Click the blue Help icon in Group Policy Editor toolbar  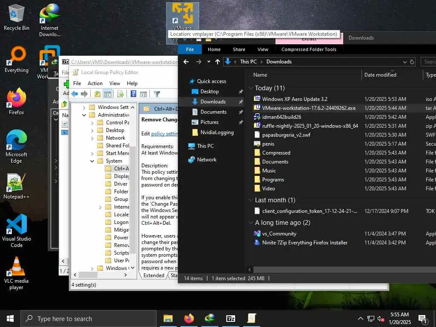click(x=133, y=94)
